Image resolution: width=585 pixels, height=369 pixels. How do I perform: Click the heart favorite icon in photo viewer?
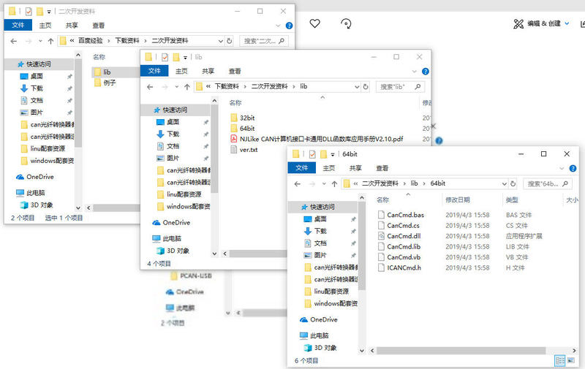(x=315, y=23)
